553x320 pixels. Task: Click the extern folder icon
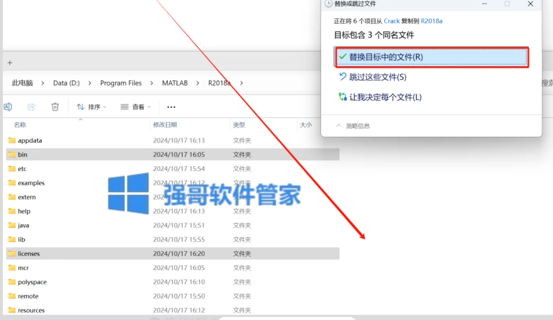click(x=12, y=197)
